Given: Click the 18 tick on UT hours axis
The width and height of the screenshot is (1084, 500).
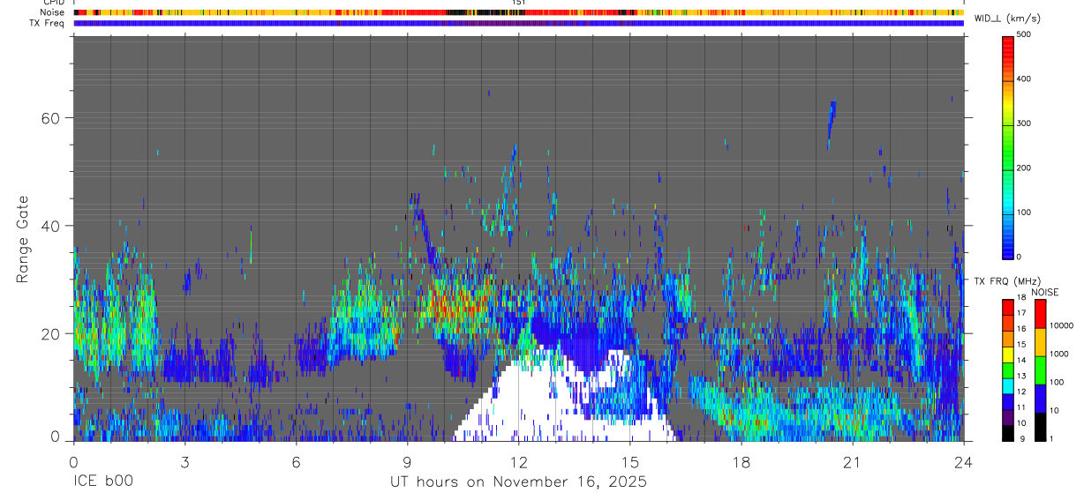Looking at the screenshot, I should [741, 462].
